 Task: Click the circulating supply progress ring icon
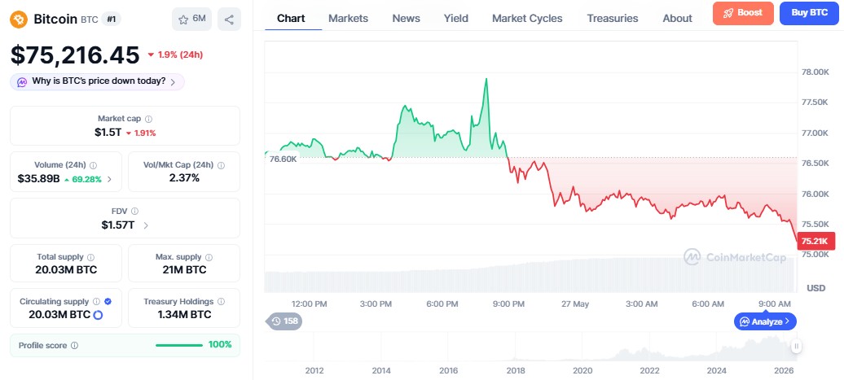click(x=98, y=315)
